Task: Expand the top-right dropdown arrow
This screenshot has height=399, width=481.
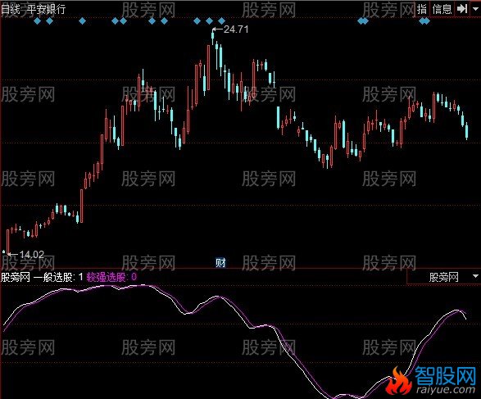Action: pos(475,8)
